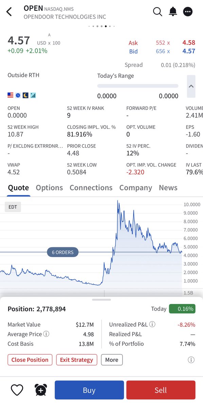Tap the moon overnight trading icon
Viewport: 203px width, 408px height.
tap(25, 96)
